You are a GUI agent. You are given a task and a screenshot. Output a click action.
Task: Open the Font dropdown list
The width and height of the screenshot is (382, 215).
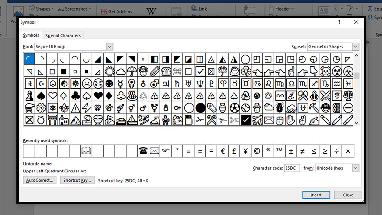[110, 46]
